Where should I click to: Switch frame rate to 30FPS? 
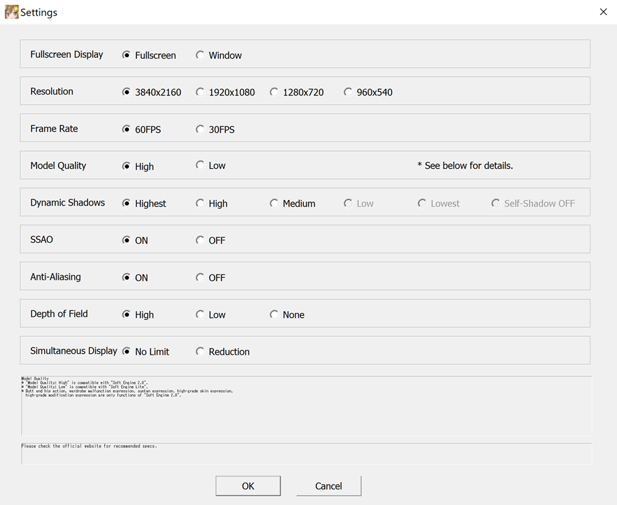pyautogui.click(x=200, y=129)
